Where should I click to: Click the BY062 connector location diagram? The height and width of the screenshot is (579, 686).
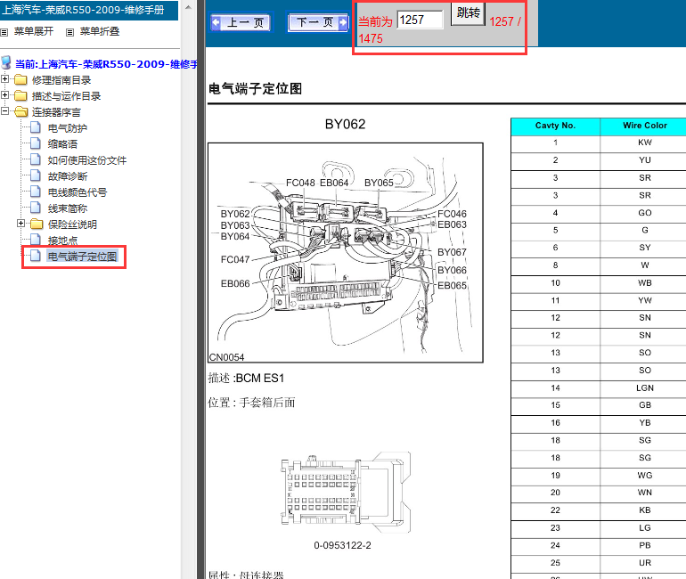tap(346, 253)
